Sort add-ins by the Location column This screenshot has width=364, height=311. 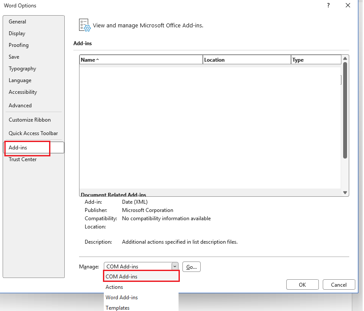(x=247, y=60)
